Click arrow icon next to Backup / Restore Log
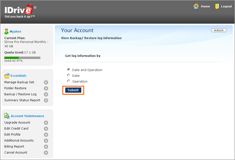Image resolution: width=235 pixels, height=160 pixels. click(x=46, y=94)
